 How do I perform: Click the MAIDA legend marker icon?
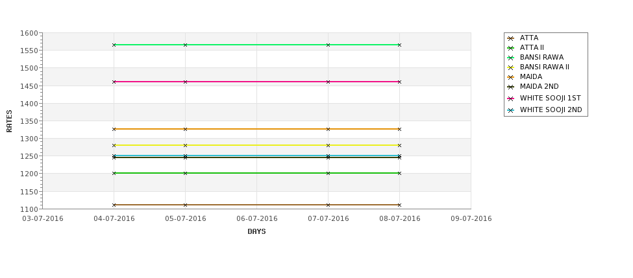pos(511,77)
